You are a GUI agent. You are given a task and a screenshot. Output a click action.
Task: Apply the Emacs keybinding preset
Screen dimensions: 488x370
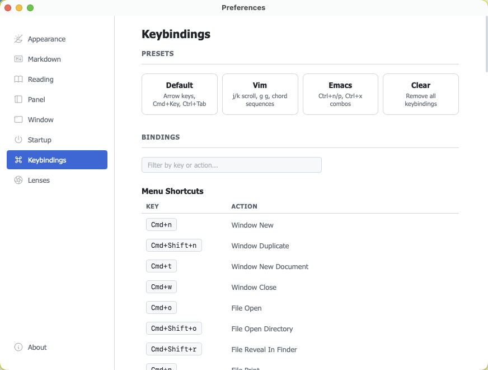pos(340,94)
